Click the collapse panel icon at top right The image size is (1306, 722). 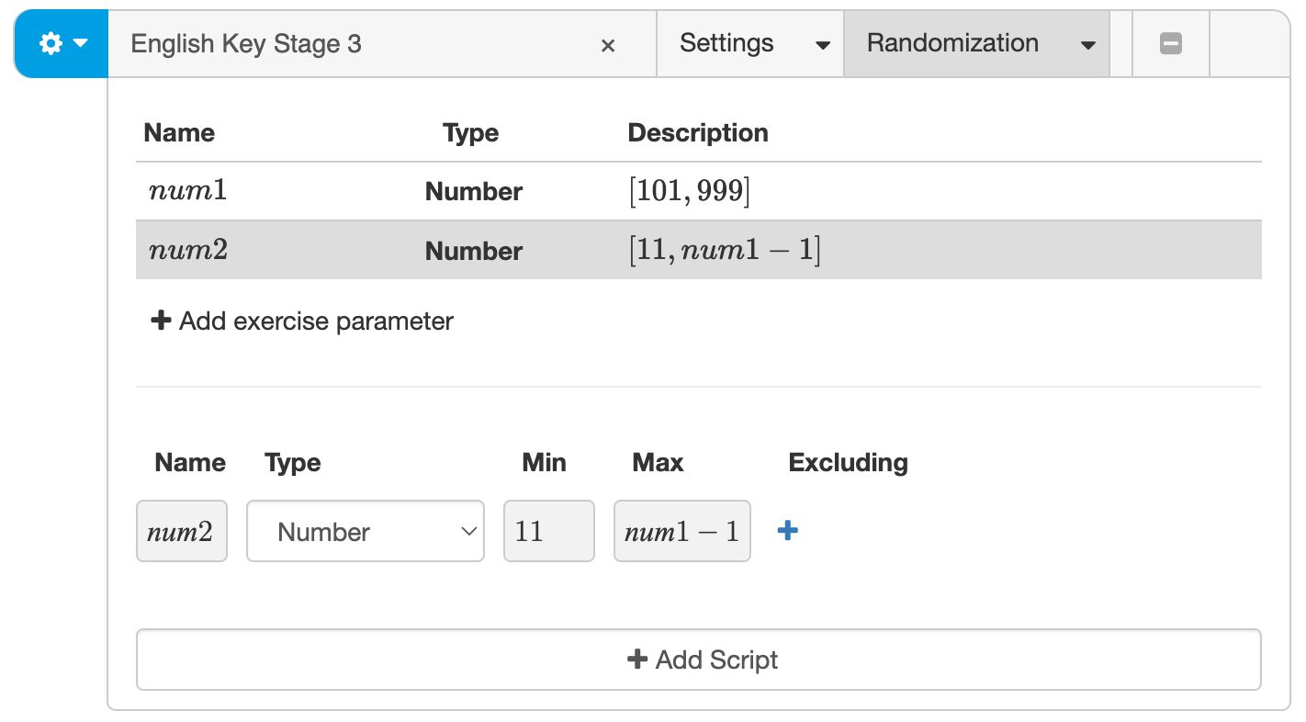(x=1170, y=42)
